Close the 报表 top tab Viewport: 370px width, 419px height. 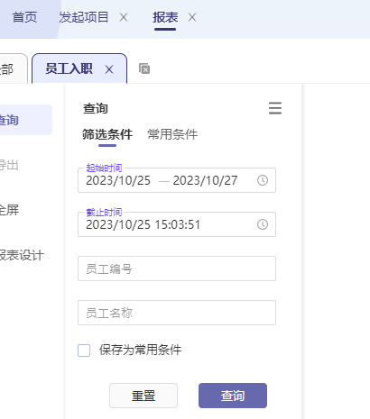(192, 17)
